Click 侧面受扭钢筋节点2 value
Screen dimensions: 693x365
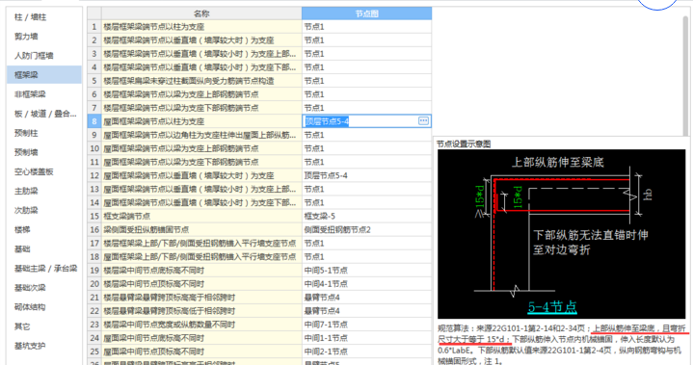[x=367, y=229]
